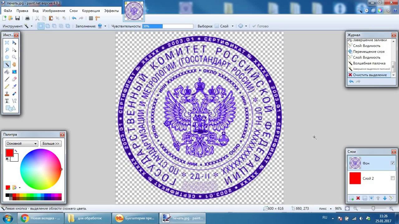Delete layer with red X in Layers panel
Viewport: 399px width, 224px height.
[358, 198]
